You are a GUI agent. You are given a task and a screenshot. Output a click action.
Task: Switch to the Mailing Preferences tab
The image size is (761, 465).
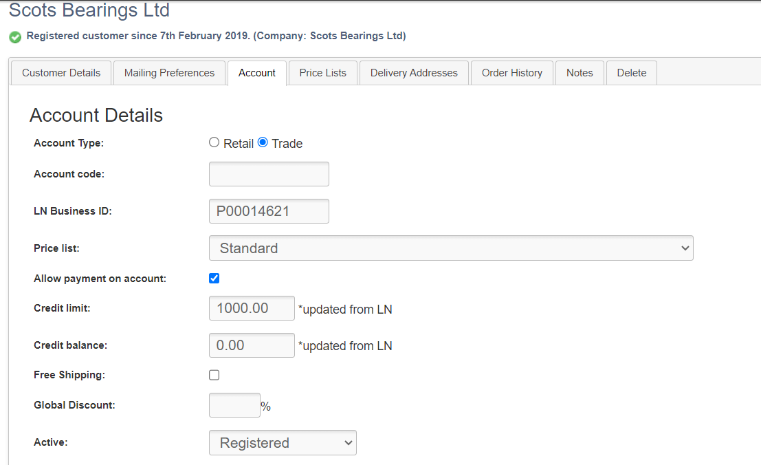(169, 73)
